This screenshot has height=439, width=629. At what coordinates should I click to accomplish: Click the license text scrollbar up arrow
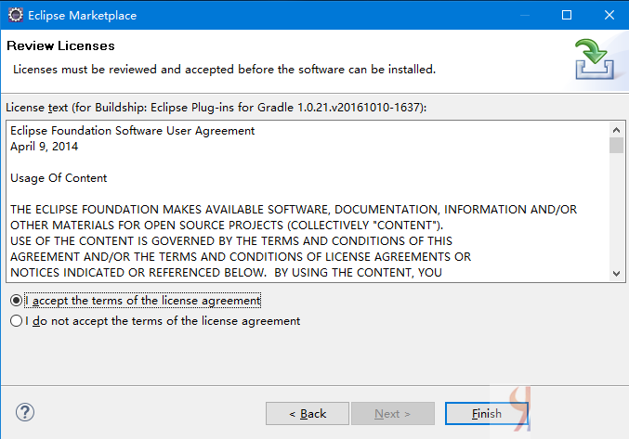coord(617,130)
